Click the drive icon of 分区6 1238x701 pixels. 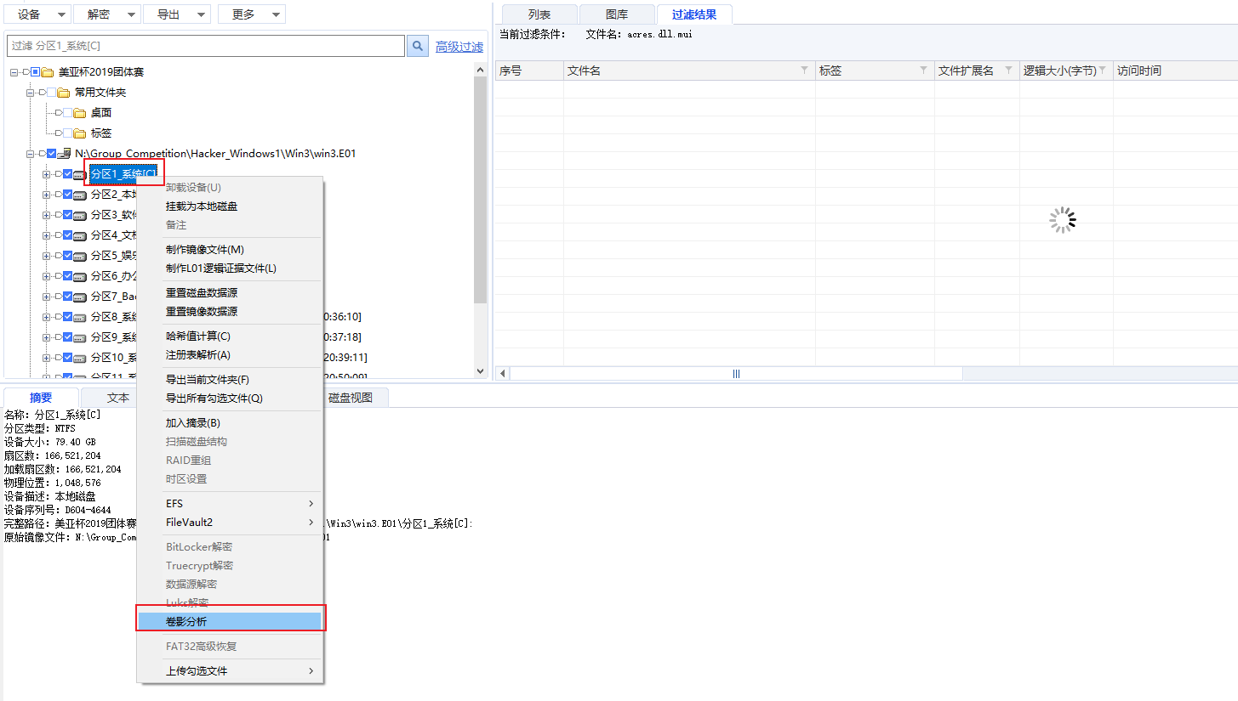80,277
